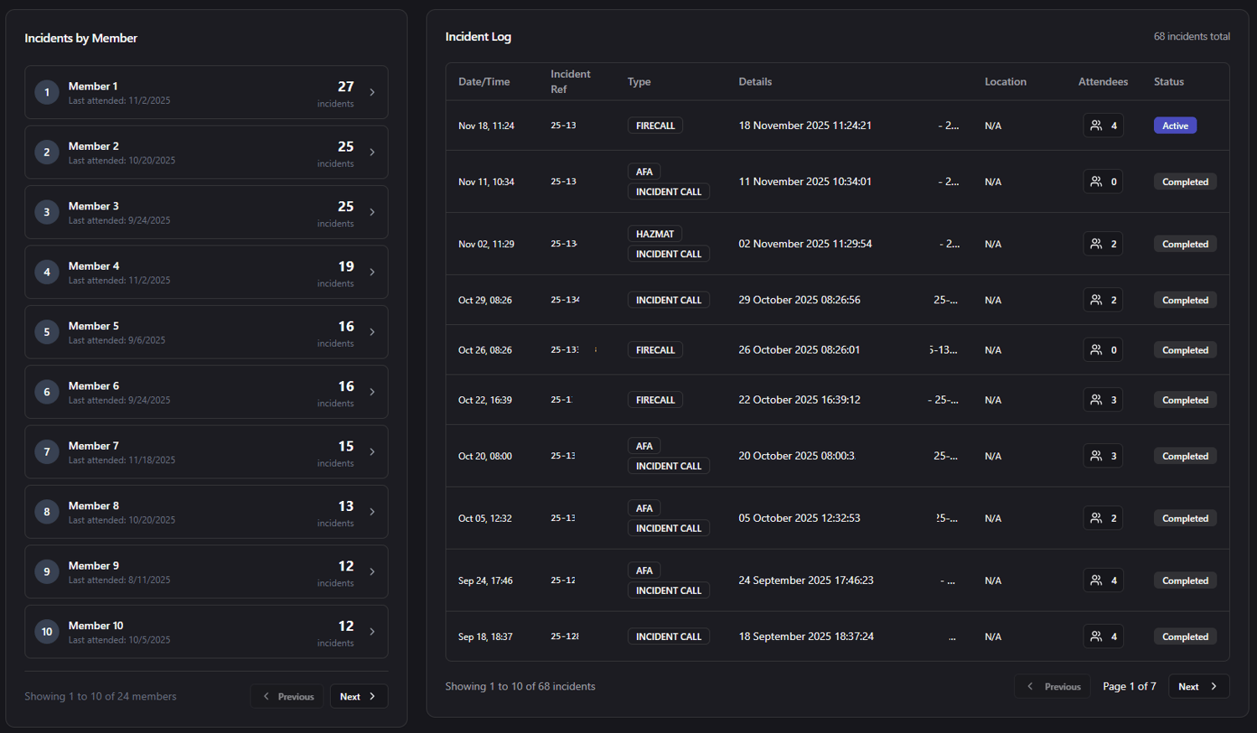This screenshot has width=1257, height=733.
Task: Click the Status column header
Action: pos(1168,82)
